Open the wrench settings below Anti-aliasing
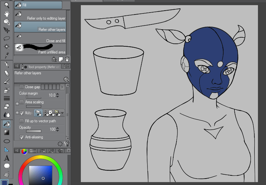 [x=67, y=144]
